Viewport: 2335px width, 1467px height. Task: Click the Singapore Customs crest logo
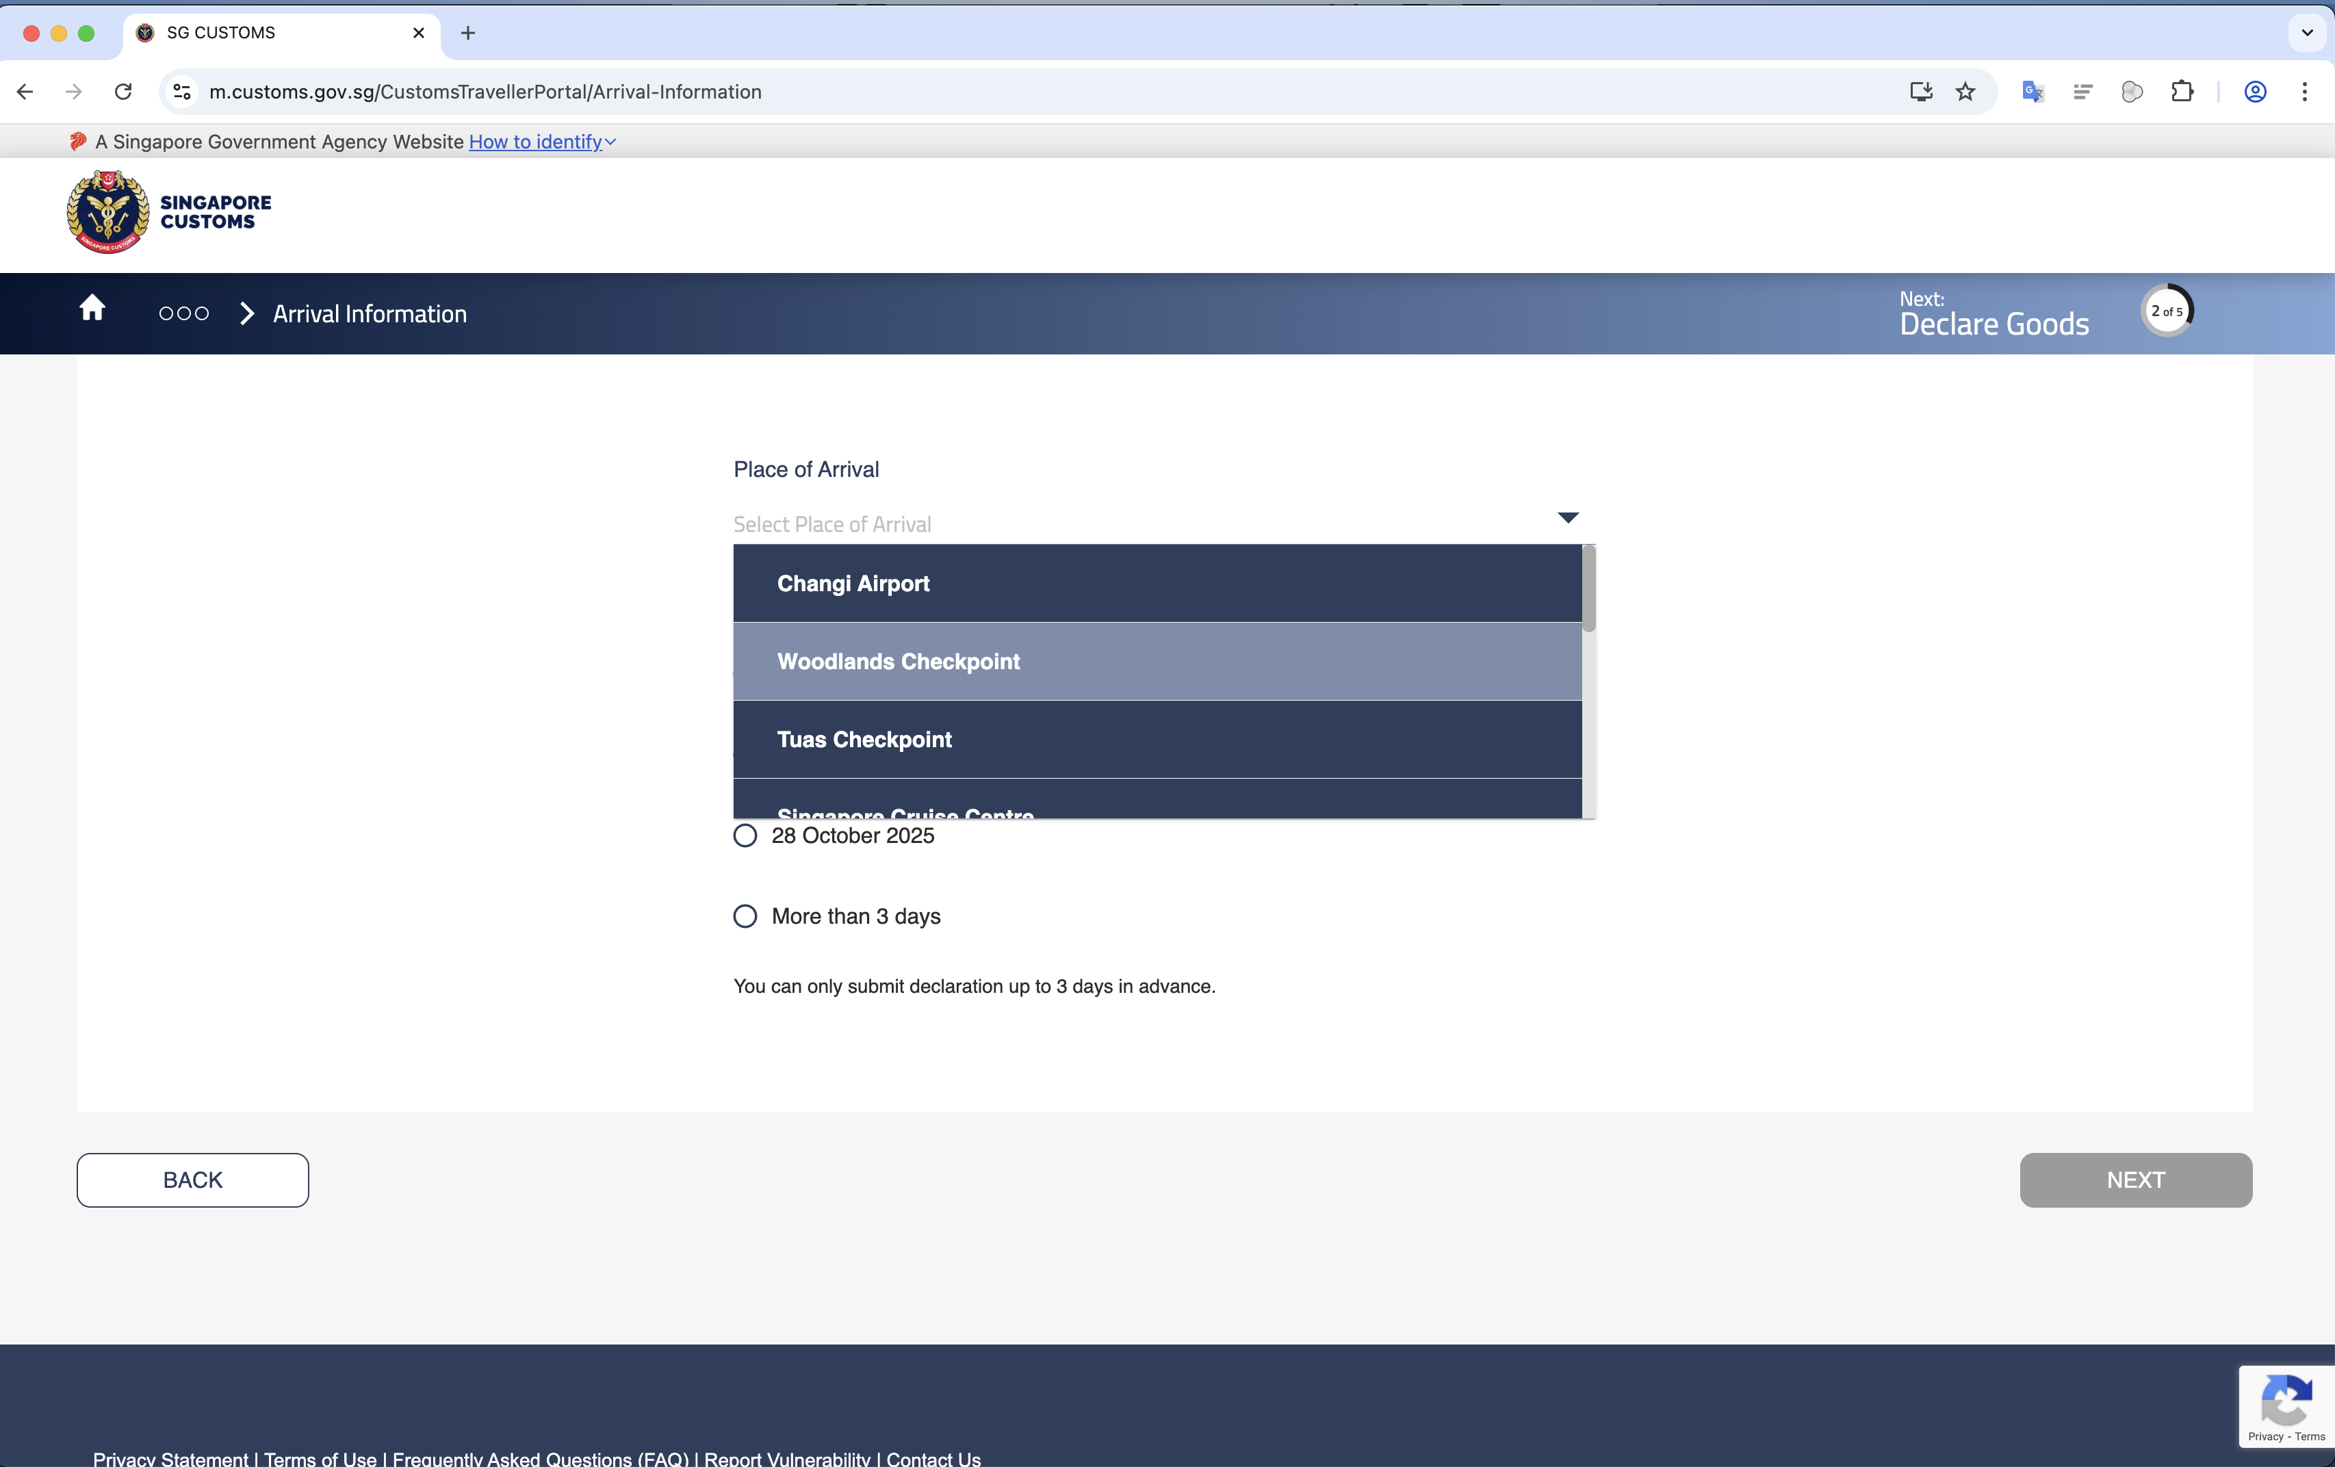pos(107,211)
